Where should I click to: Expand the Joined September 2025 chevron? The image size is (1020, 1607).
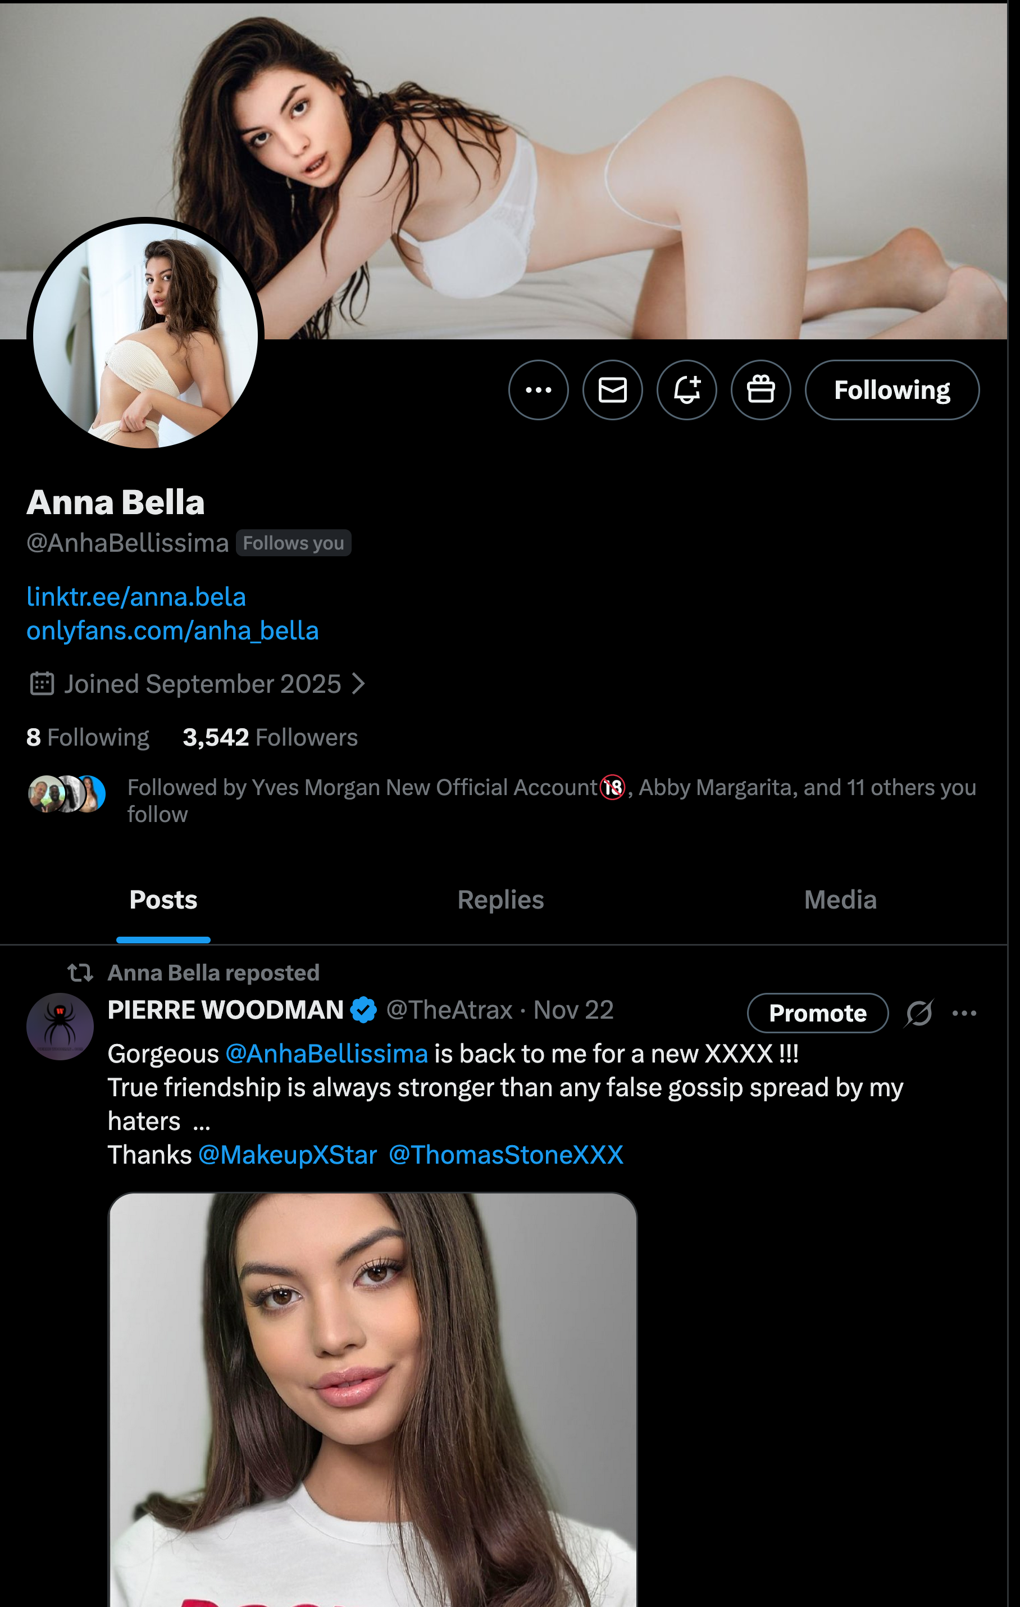pyautogui.click(x=358, y=683)
